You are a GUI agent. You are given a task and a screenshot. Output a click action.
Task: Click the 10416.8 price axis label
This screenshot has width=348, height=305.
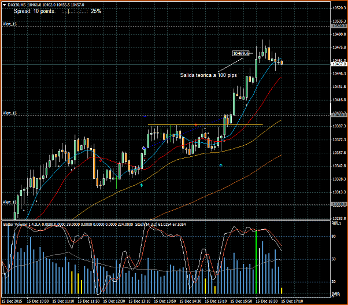tap(339, 100)
